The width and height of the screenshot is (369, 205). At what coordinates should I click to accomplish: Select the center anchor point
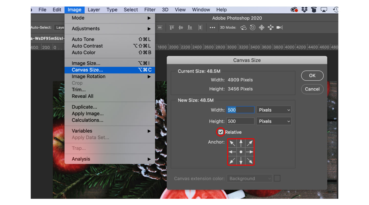[x=241, y=152]
